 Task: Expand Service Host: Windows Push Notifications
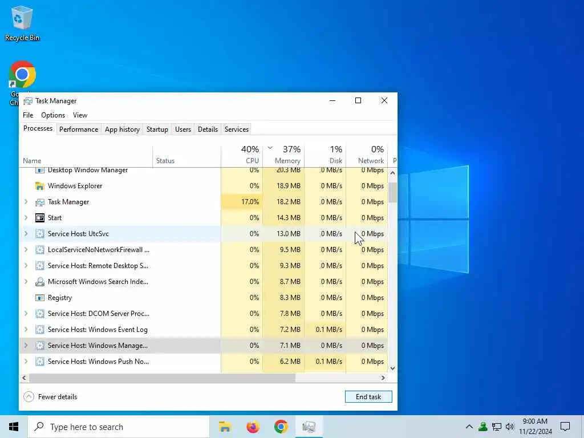(x=26, y=362)
